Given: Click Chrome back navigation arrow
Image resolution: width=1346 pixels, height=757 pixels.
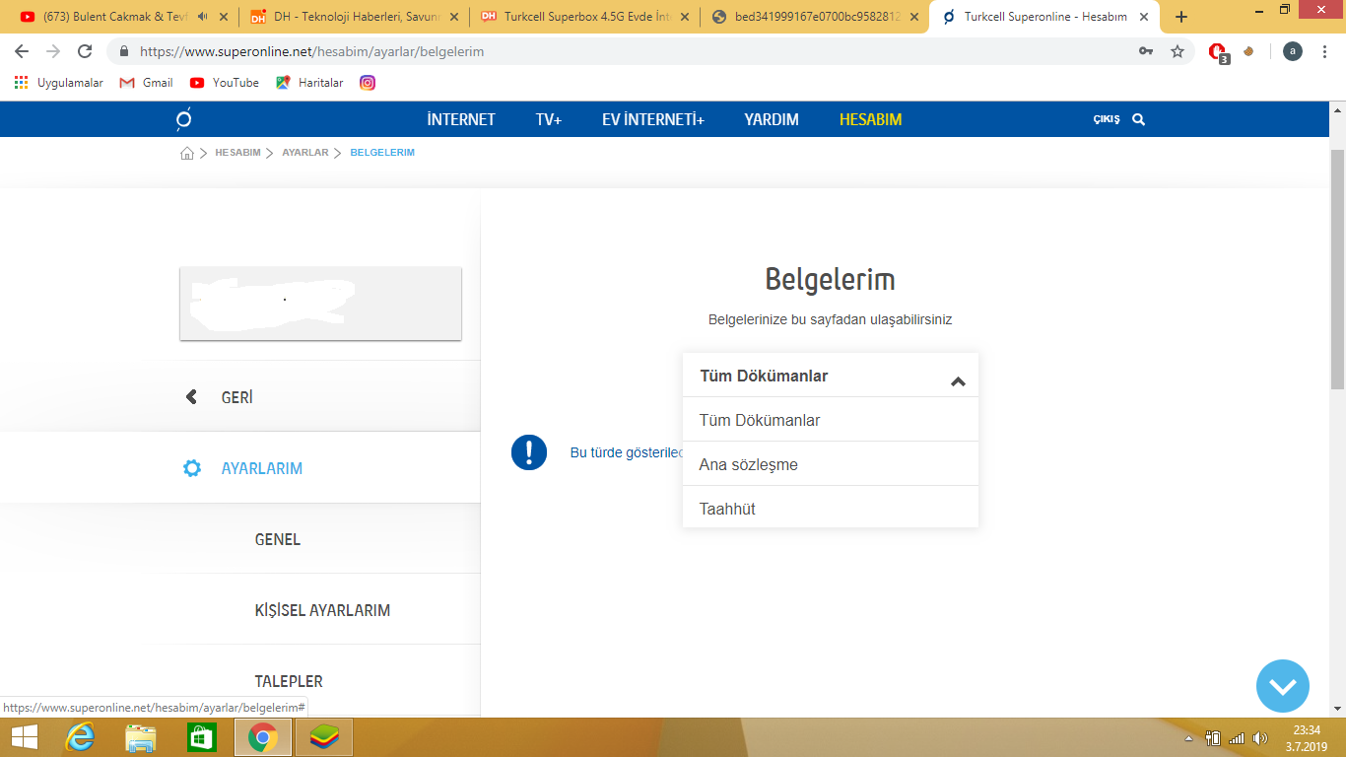Looking at the screenshot, I should click(22, 51).
